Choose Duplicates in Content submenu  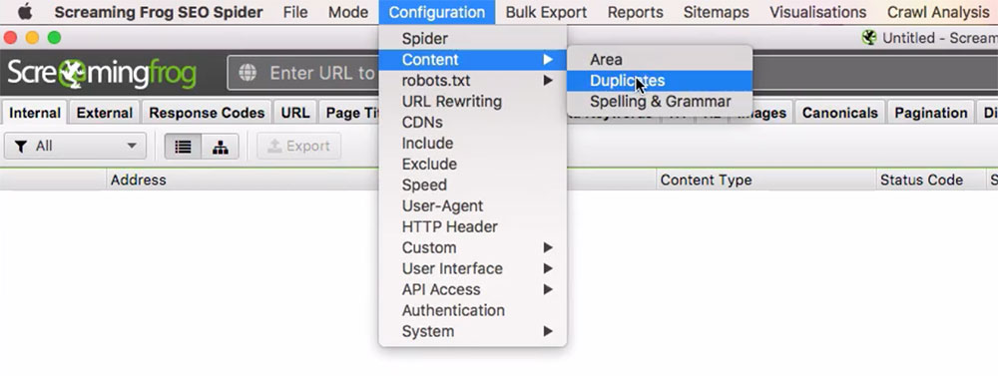(x=660, y=81)
